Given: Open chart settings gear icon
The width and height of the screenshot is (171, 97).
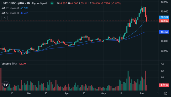Looking at the screenshot, I should pyautogui.click(x=165, y=93).
